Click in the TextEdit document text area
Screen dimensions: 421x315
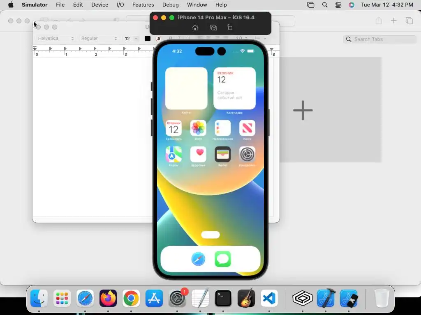point(93,137)
